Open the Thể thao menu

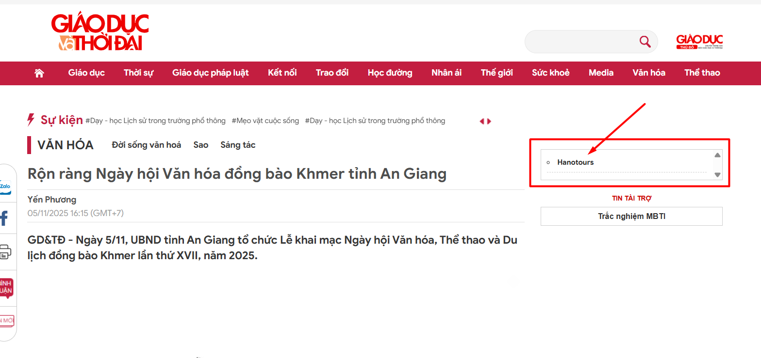click(x=702, y=73)
